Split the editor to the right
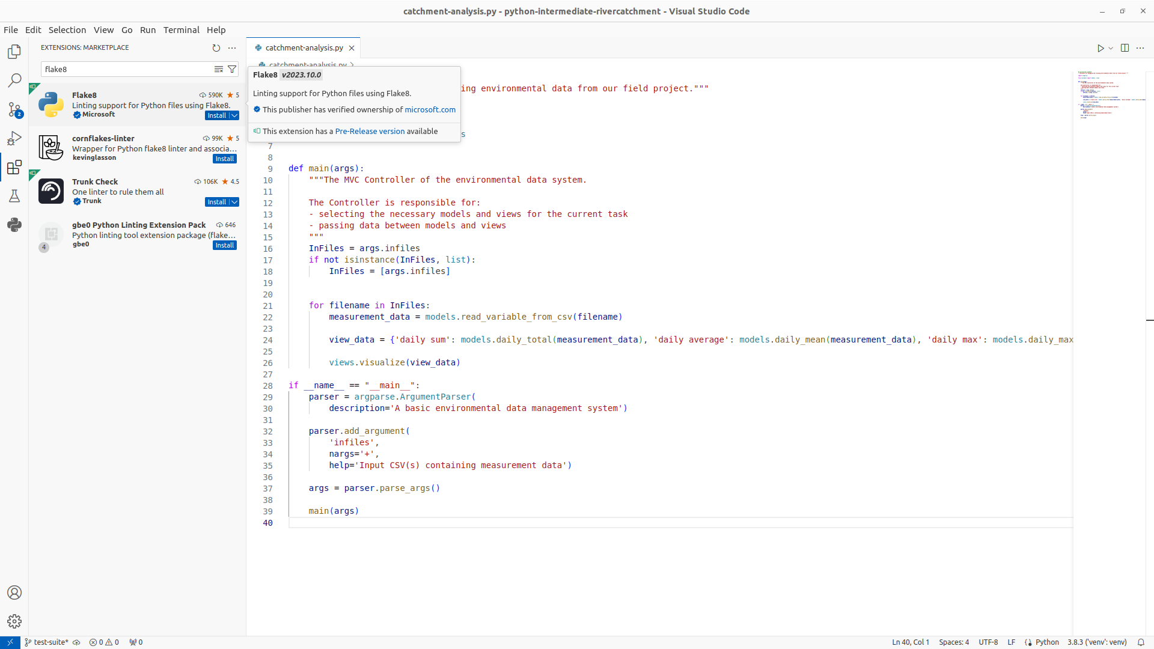The height and width of the screenshot is (649, 1154). point(1125,48)
